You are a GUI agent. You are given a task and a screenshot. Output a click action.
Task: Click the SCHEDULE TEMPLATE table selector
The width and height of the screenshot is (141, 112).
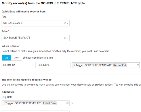(36, 38)
